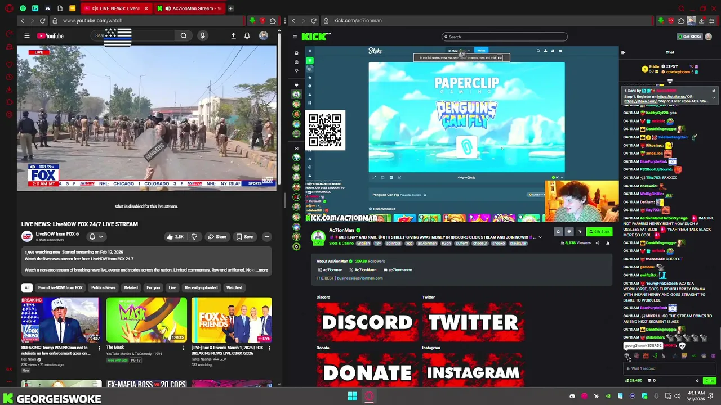Open chat settings gear icon
This screenshot has height=405, width=721.
point(697,381)
